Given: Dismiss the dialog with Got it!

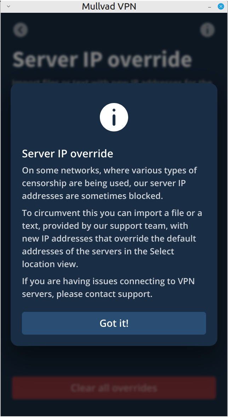Looking at the screenshot, I should pos(114,323).
